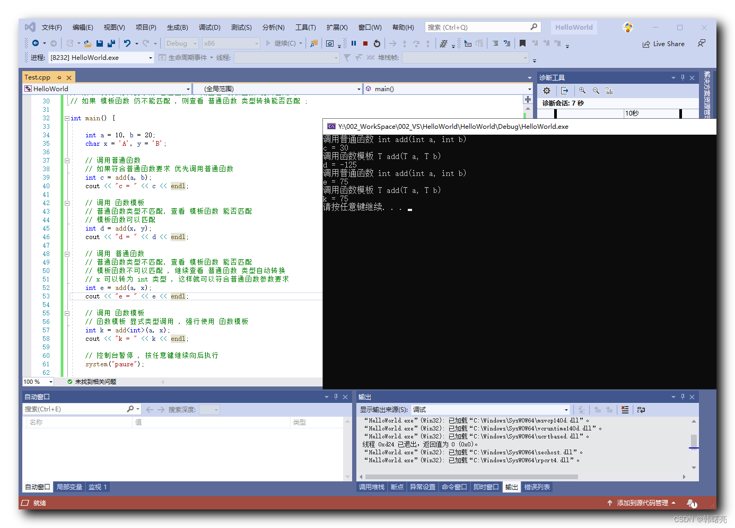
Task: Collapse the int main() code block
Action: tap(67, 118)
